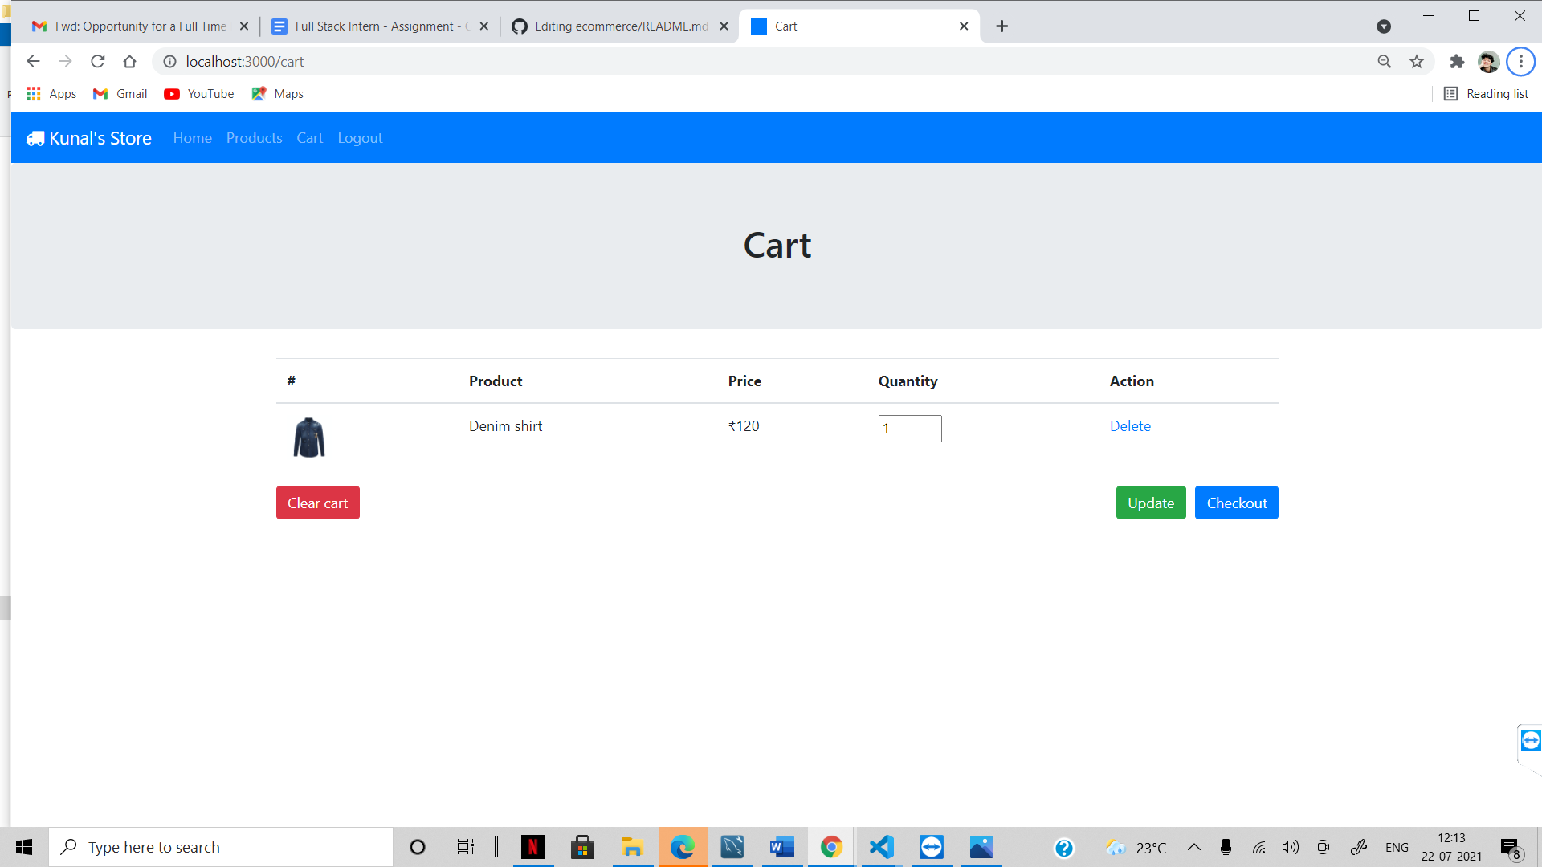
Task: Open Google Chrome from the taskbar
Action: click(831, 847)
